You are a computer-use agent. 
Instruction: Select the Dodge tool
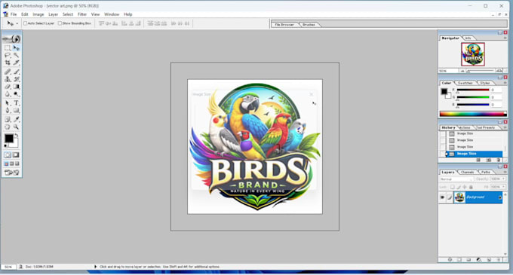16,94
